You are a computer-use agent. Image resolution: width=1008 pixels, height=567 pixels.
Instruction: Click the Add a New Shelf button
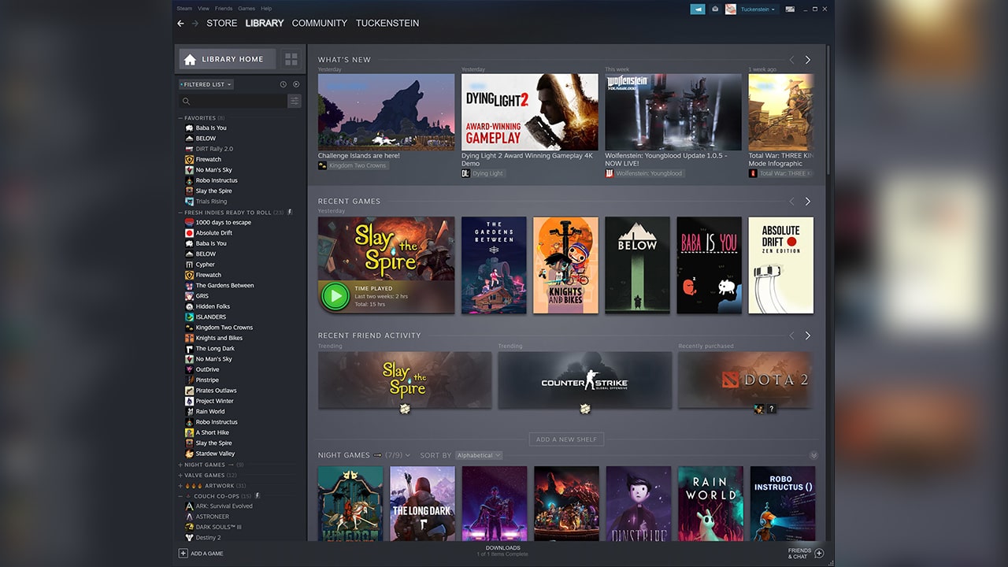pyautogui.click(x=567, y=439)
